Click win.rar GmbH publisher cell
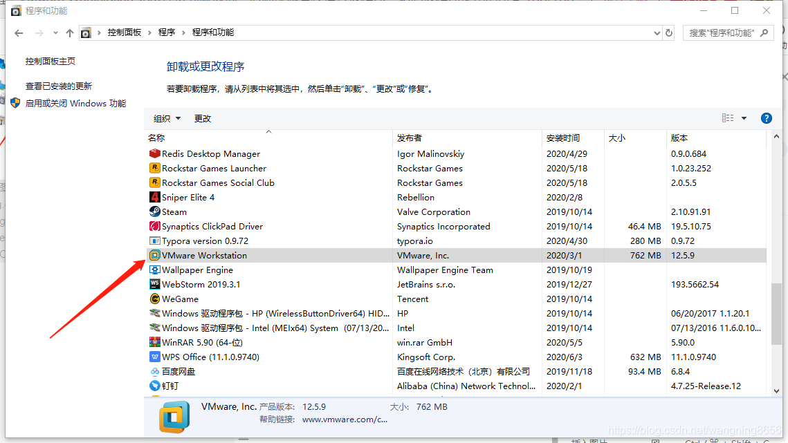The image size is (788, 443). 425,343
